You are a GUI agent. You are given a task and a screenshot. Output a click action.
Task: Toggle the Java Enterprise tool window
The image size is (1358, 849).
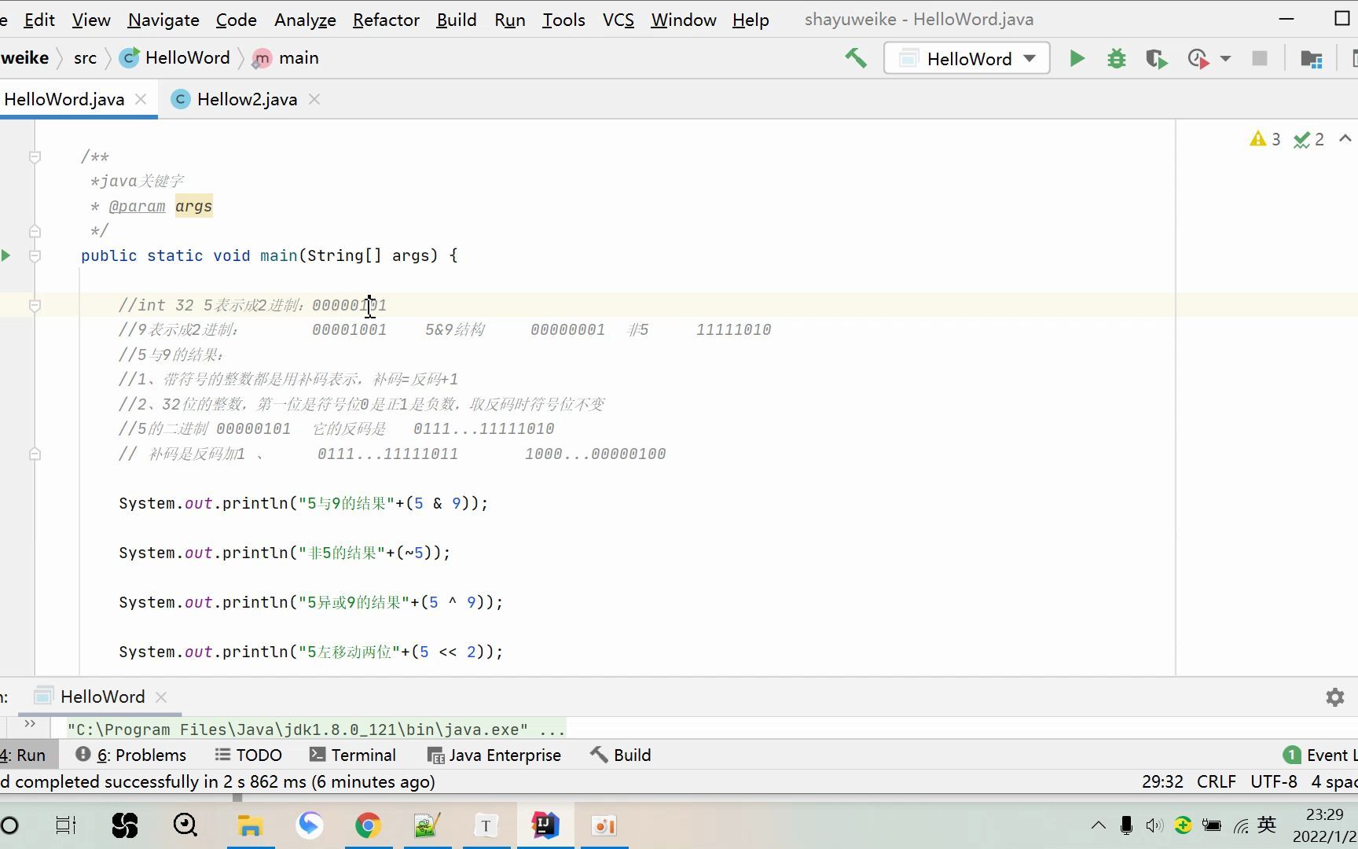click(494, 755)
